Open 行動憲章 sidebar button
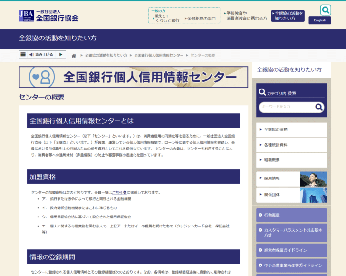This screenshot has width=346, height=276. click(x=291, y=215)
